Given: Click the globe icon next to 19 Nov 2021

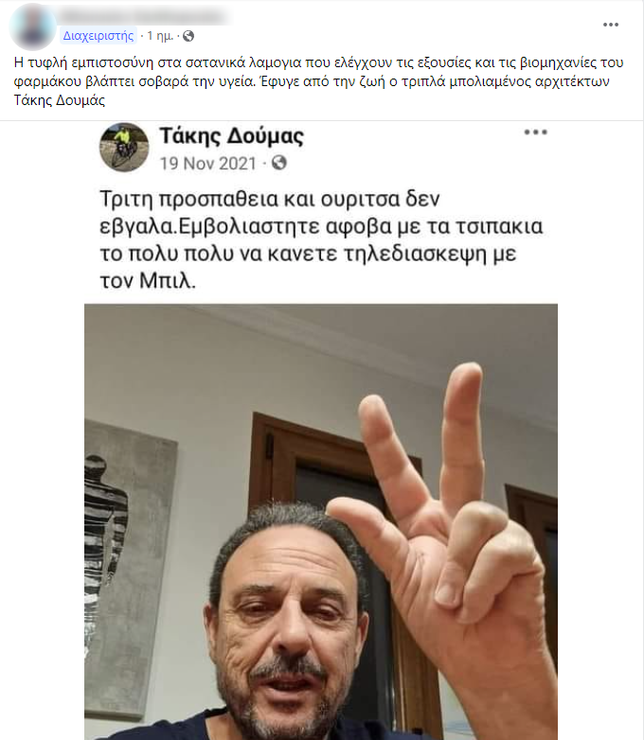Looking at the screenshot, I should pos(279,164).
